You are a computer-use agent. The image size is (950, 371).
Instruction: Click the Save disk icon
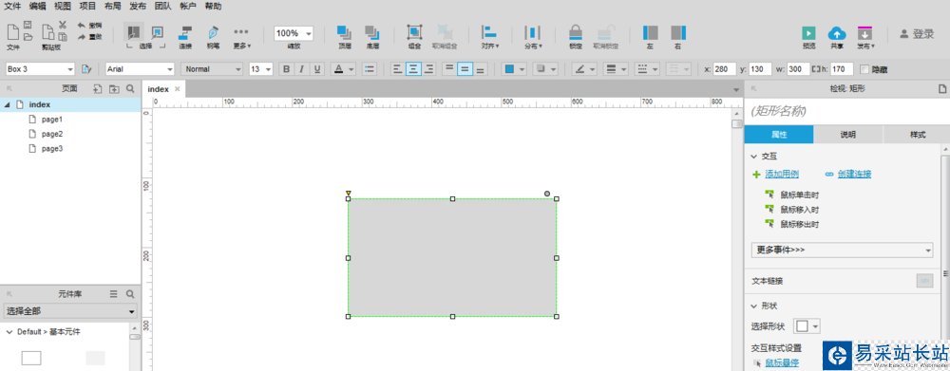pos(28,26)
